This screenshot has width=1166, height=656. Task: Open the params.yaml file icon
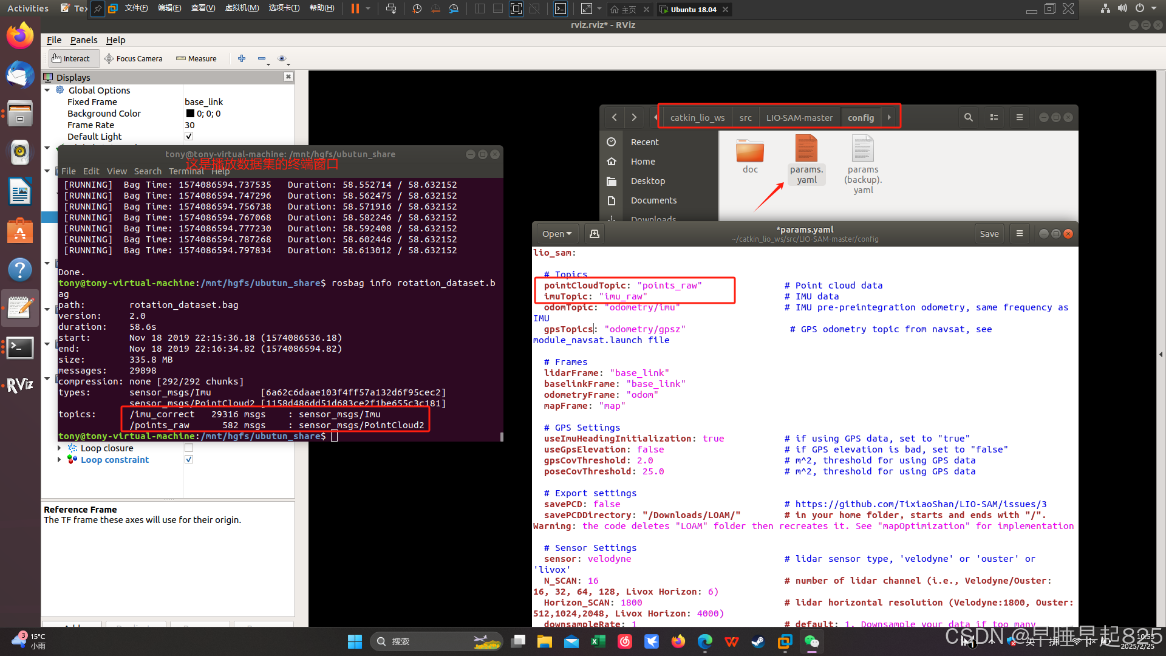click(x=806, y=149)
